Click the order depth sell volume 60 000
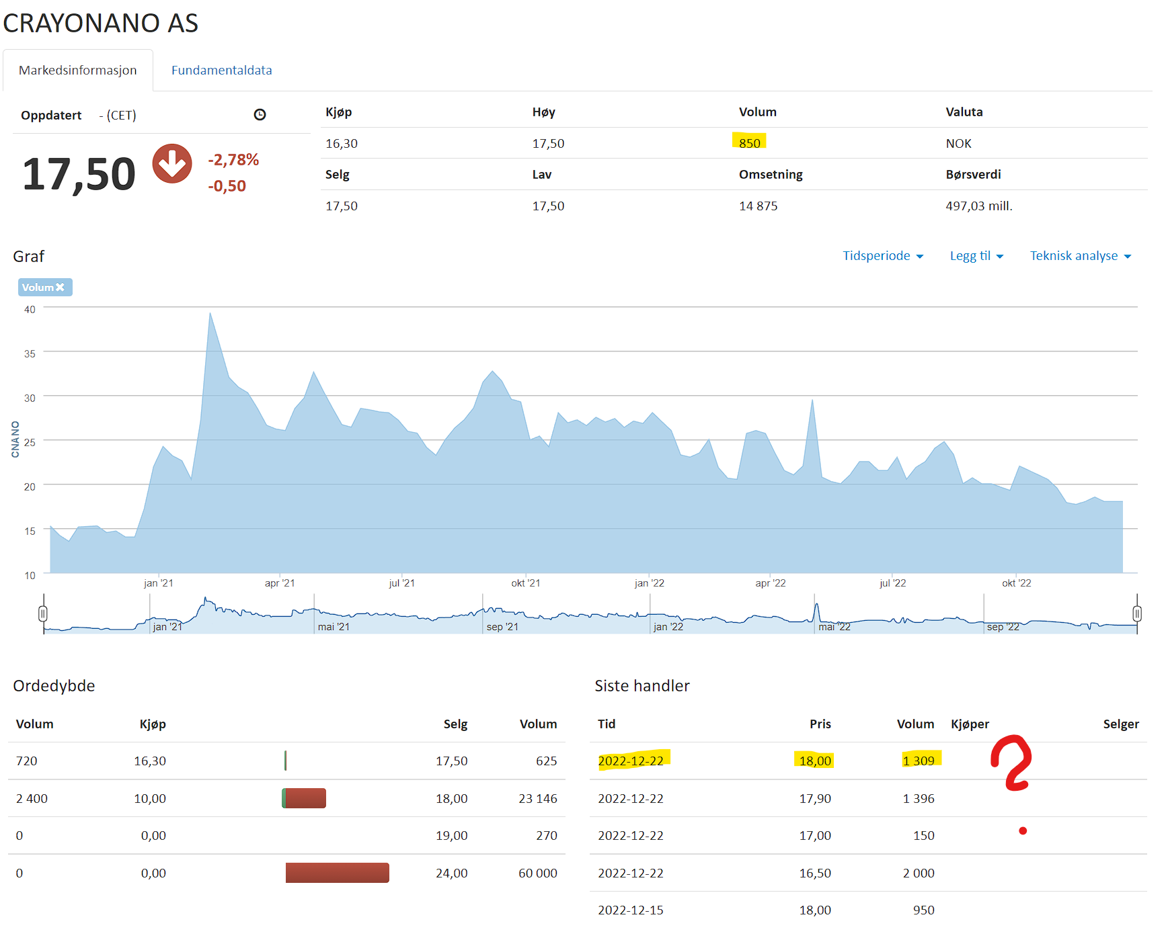The width and height of the screenshot is (1166, 942). tap(538, 873)
